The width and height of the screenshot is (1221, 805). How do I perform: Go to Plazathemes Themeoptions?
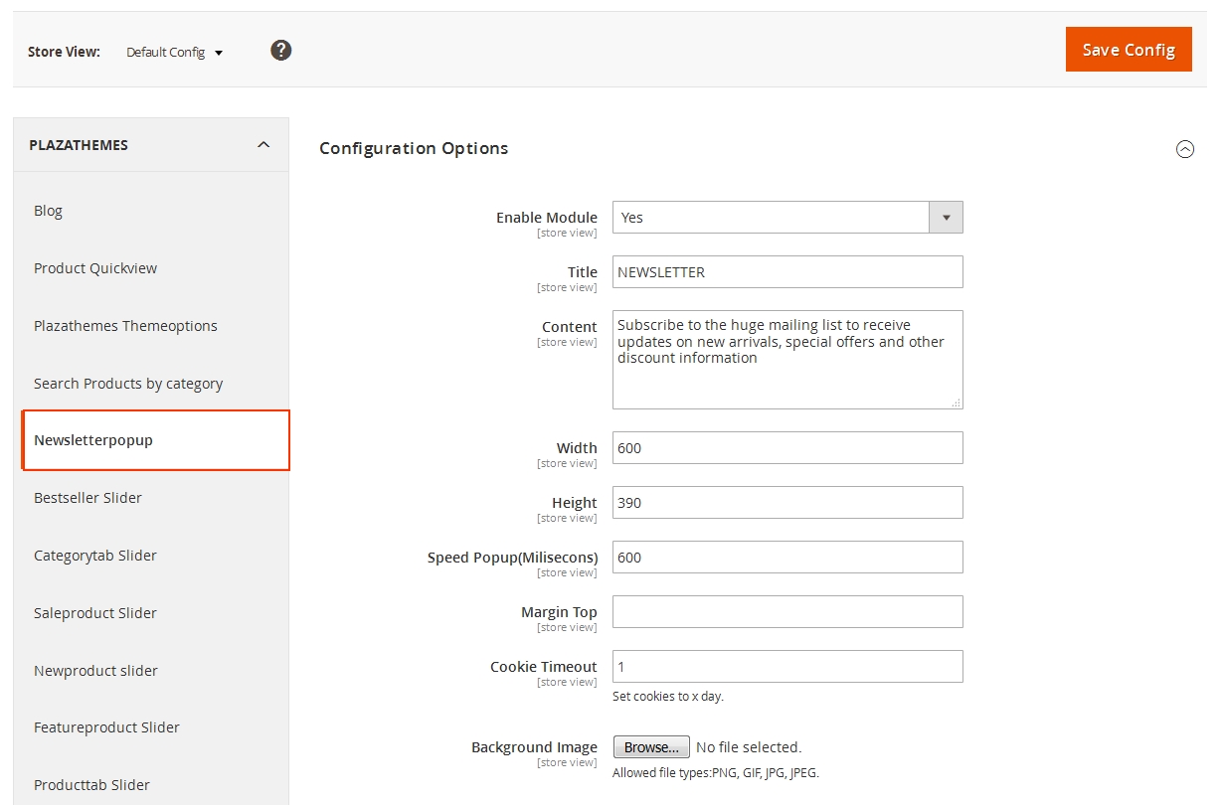(x=125, y=326)
